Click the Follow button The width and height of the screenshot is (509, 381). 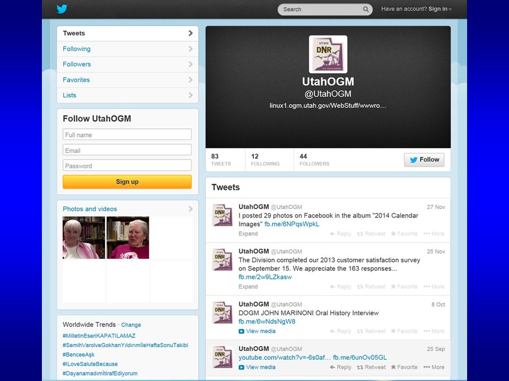tap(424, 160)
